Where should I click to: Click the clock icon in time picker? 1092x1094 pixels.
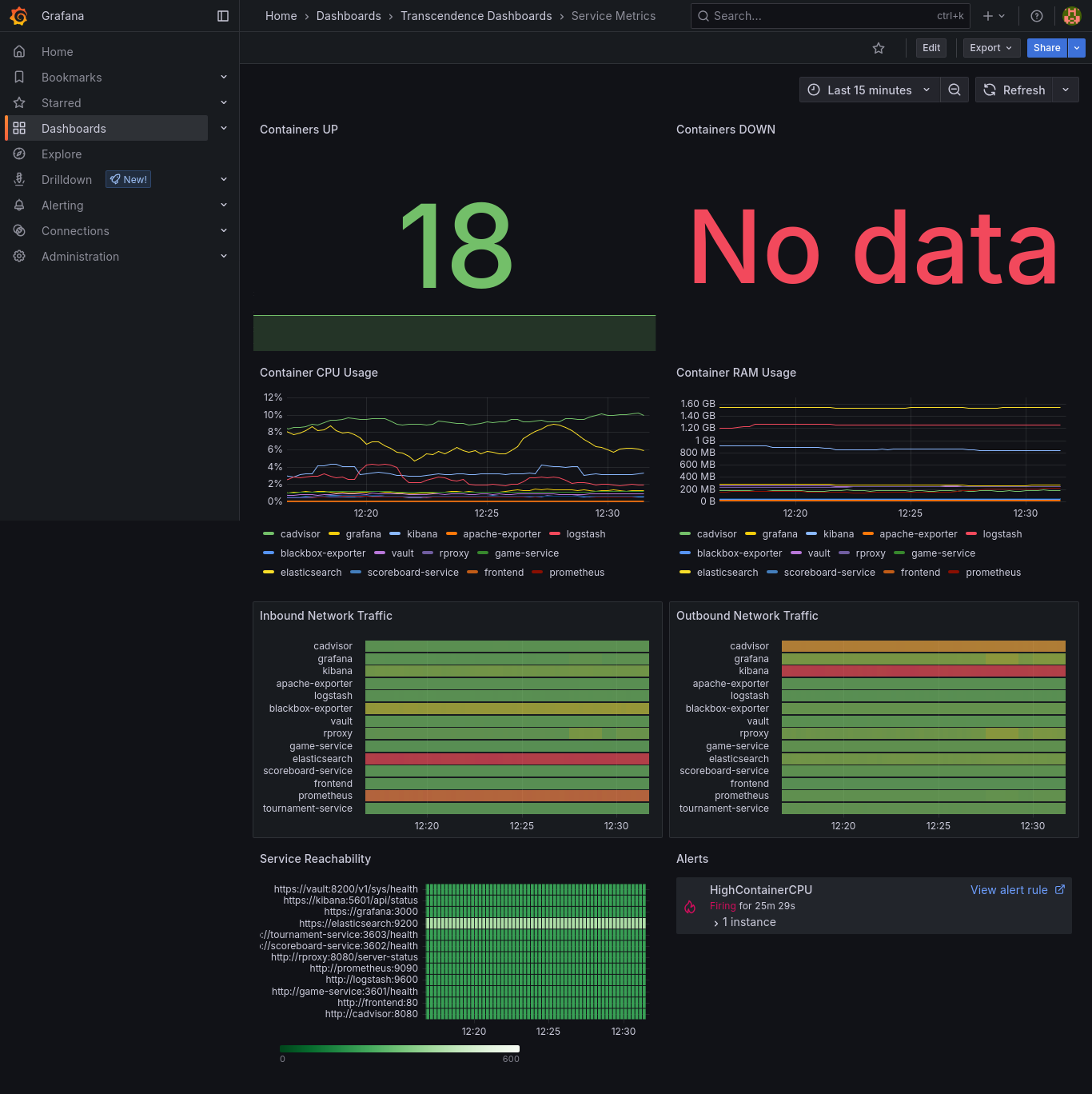[814, 90]
